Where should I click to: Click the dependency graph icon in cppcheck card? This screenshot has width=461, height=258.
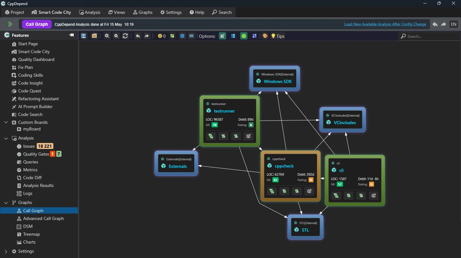point(272,191)
